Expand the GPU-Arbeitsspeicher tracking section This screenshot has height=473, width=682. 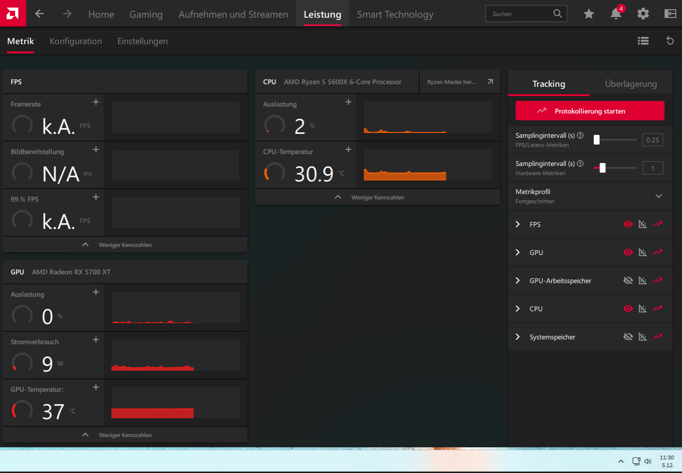pos(518,280)
